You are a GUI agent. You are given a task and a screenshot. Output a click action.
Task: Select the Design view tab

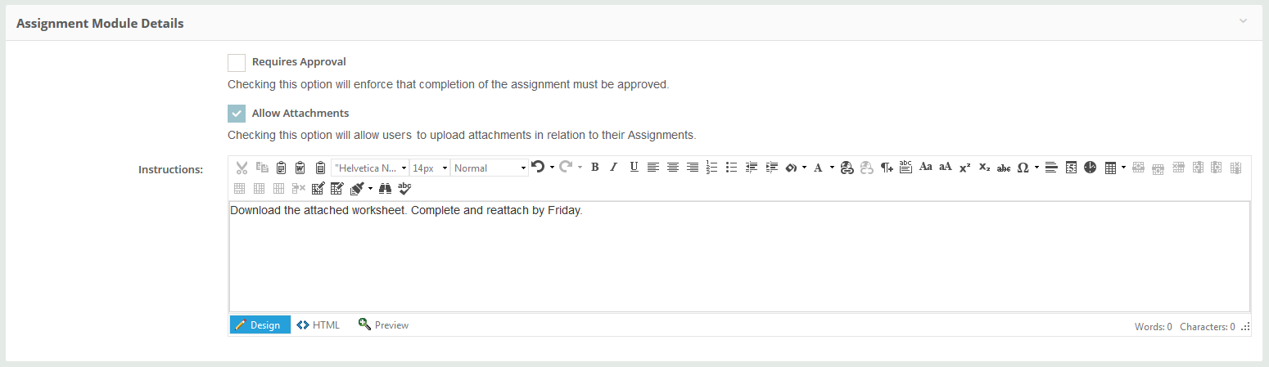point(259,325)
